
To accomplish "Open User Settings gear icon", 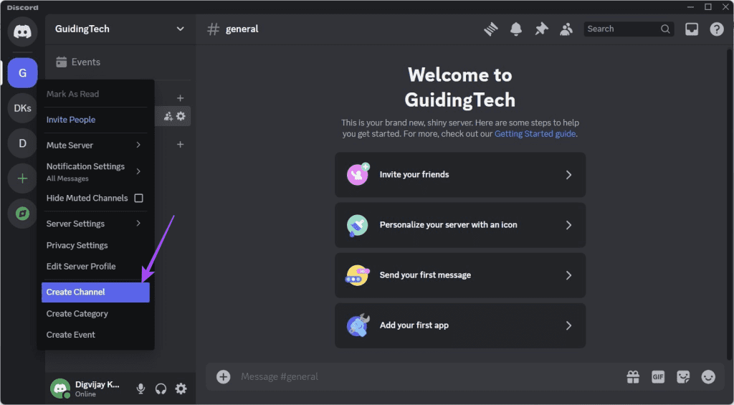I will [181, 388].
